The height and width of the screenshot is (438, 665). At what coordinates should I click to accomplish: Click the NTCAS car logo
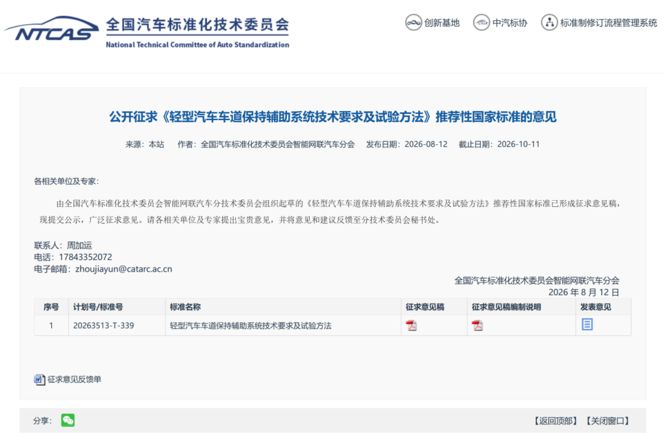coord(51,30)
